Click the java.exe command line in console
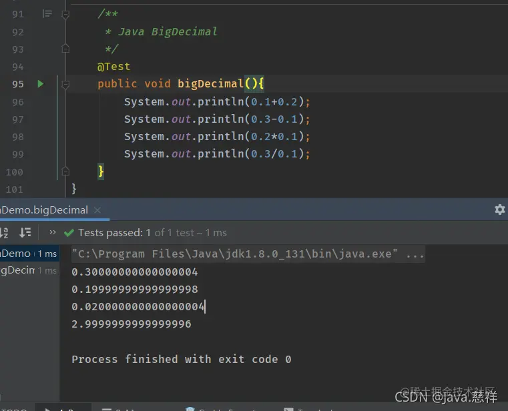Viewport: 508px width, 411px height. [248, 254]
